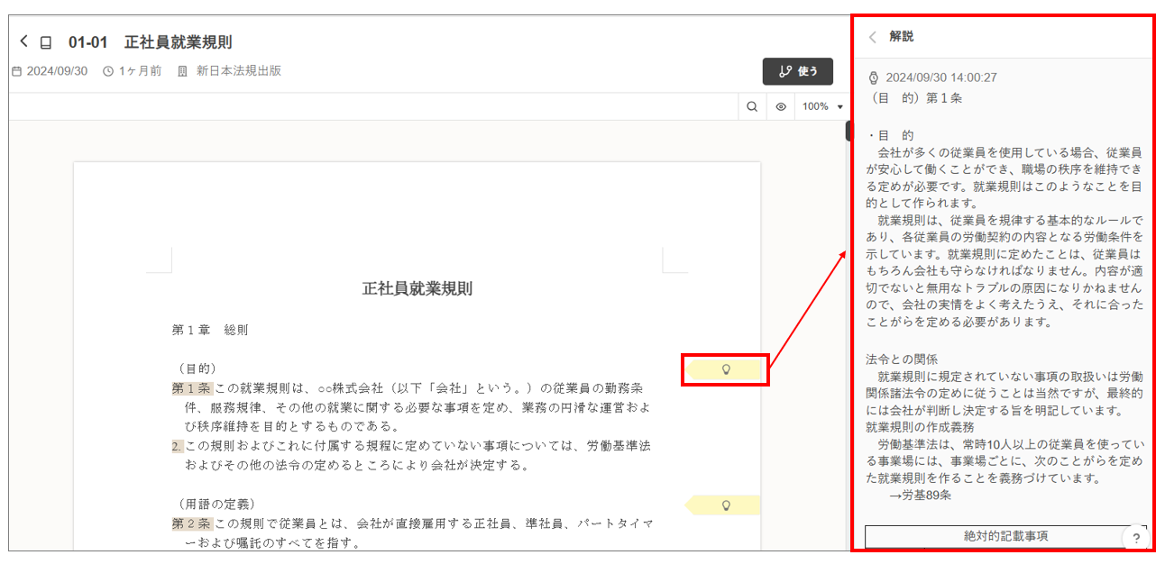Select the highlighted 第2条 article label
1165x564 pixels.
(x=191, y=523)
